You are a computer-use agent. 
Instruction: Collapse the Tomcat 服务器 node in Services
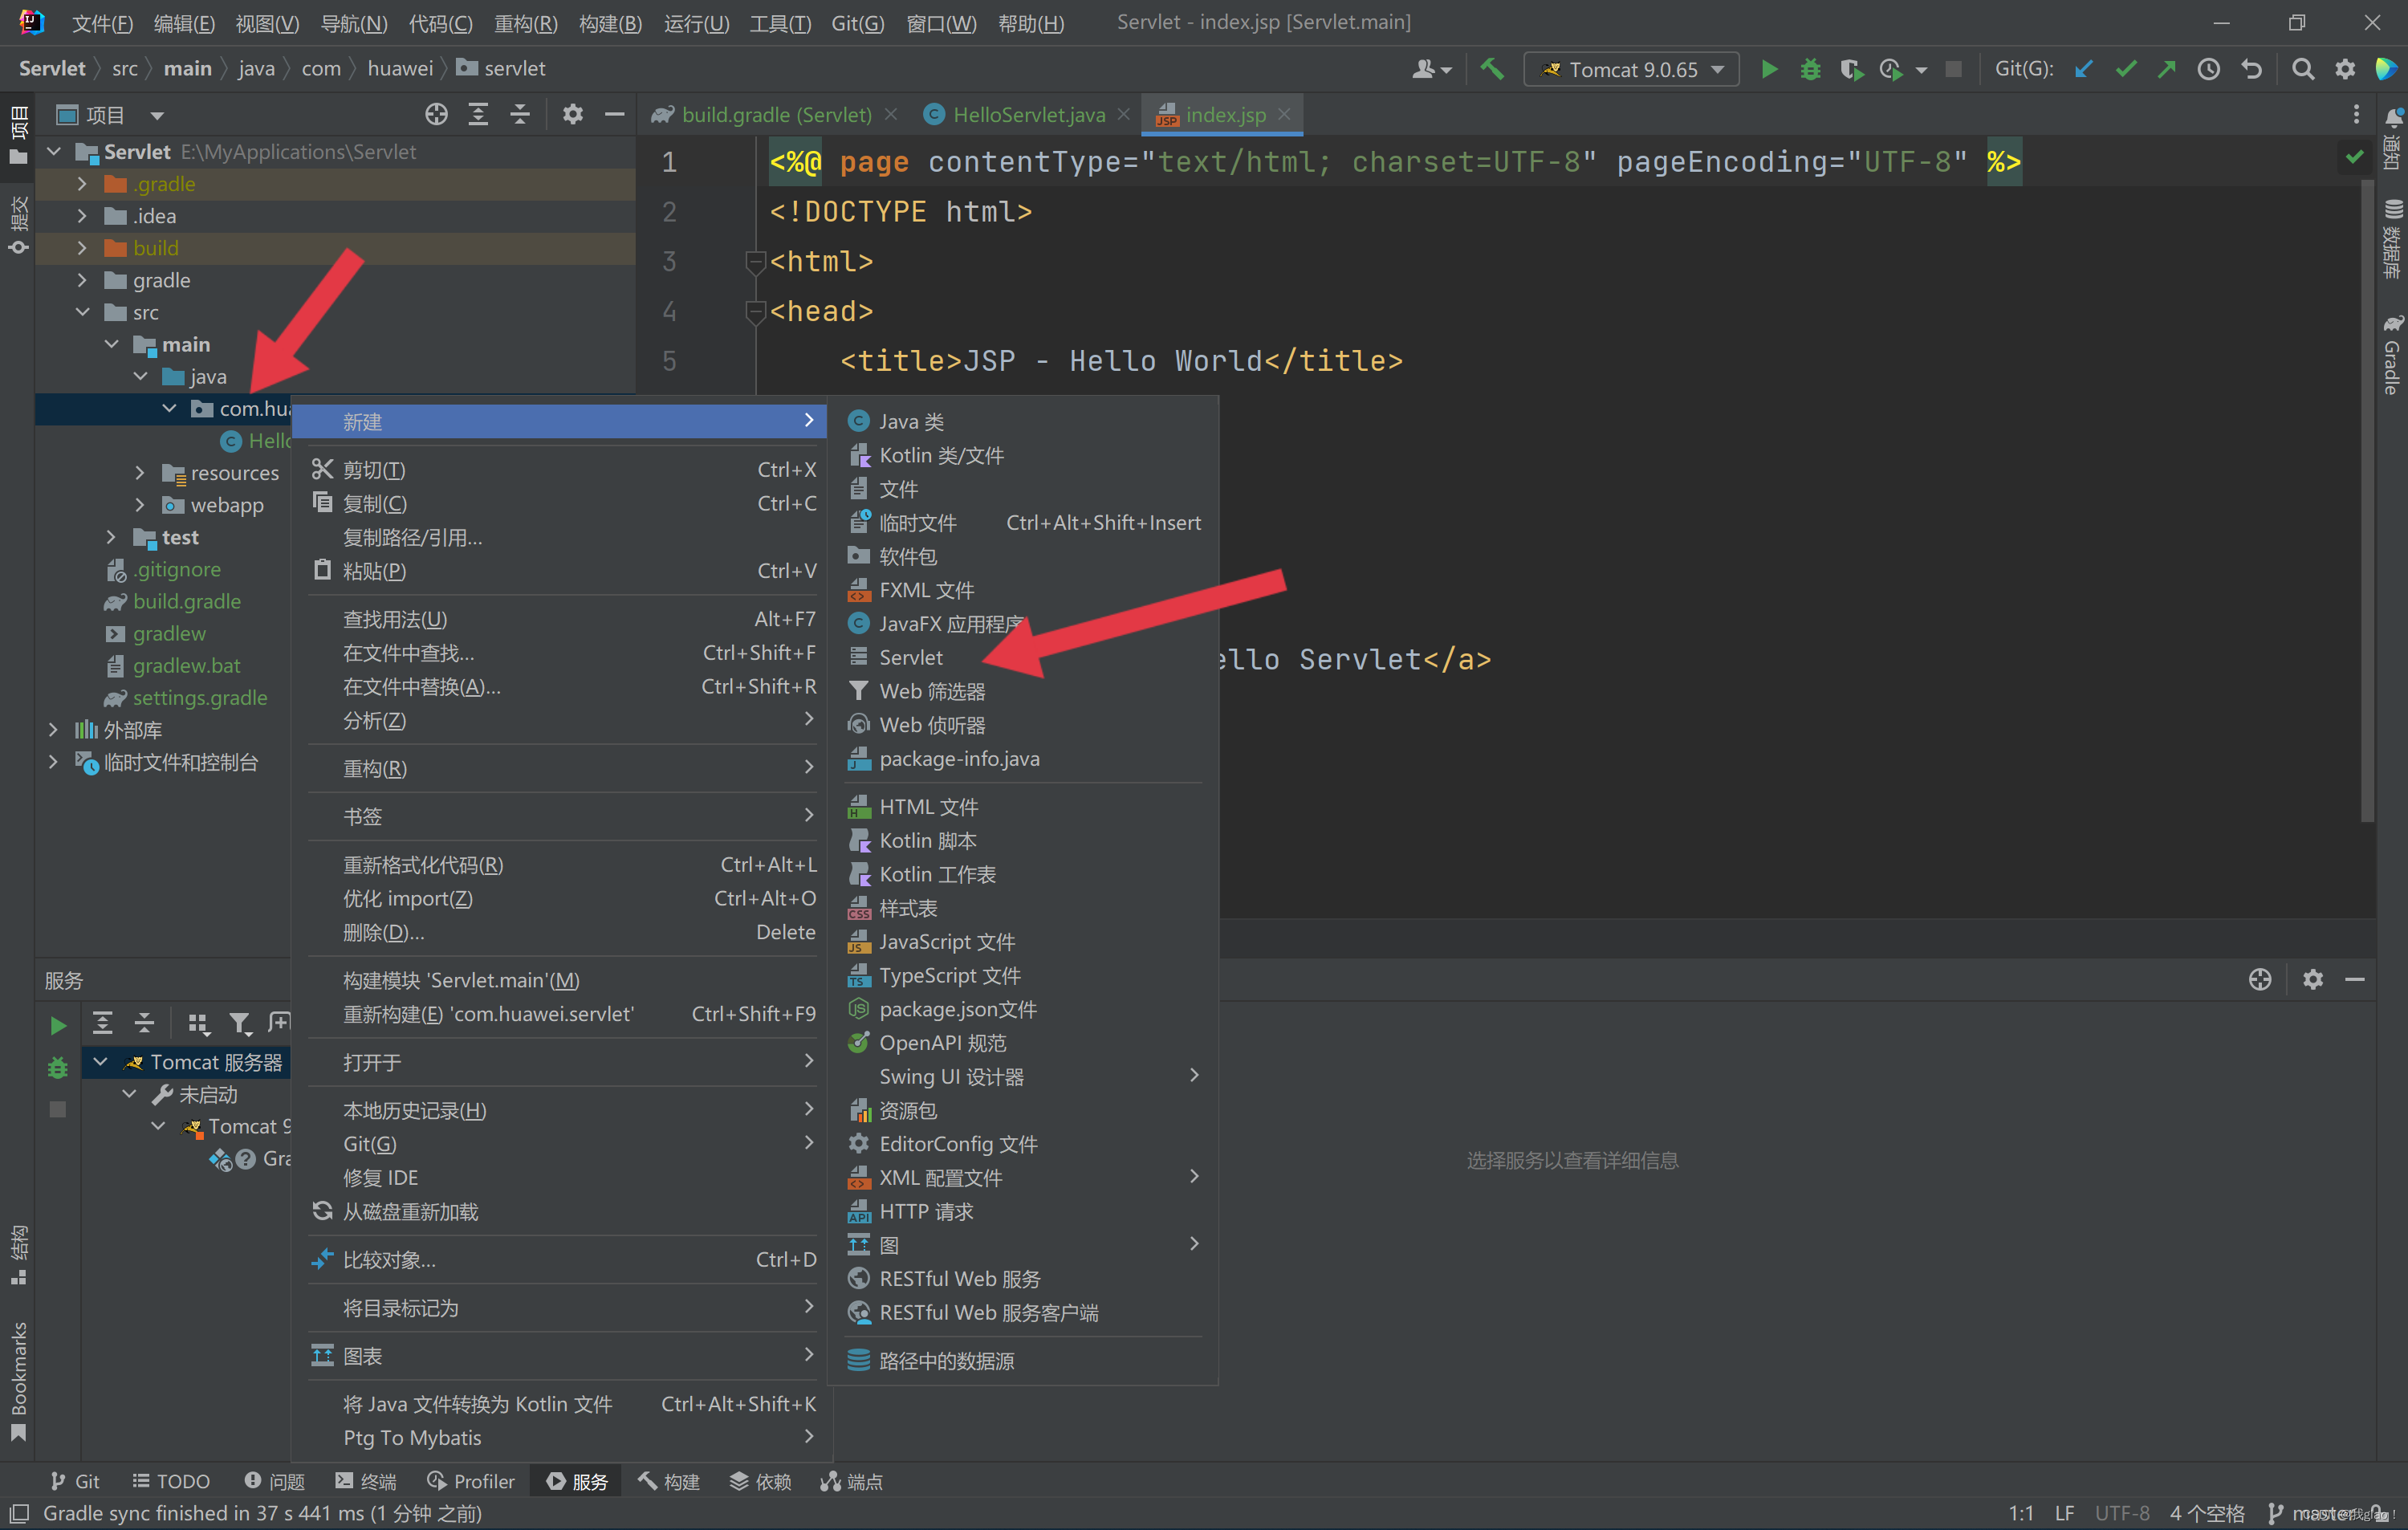pyautogui.click(x=100, y=1062)
